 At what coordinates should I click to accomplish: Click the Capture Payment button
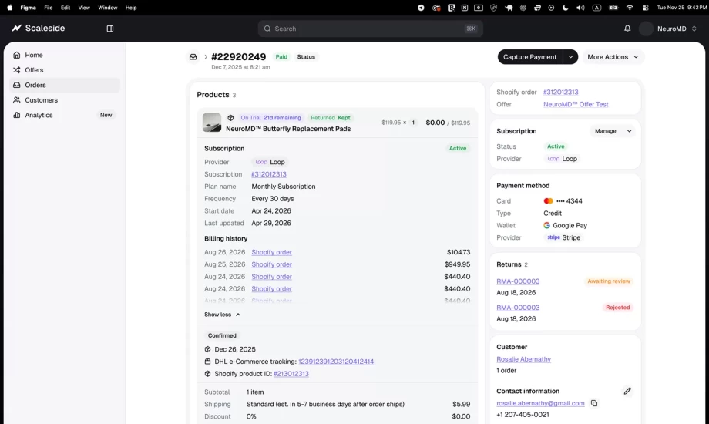coord(530,57)
